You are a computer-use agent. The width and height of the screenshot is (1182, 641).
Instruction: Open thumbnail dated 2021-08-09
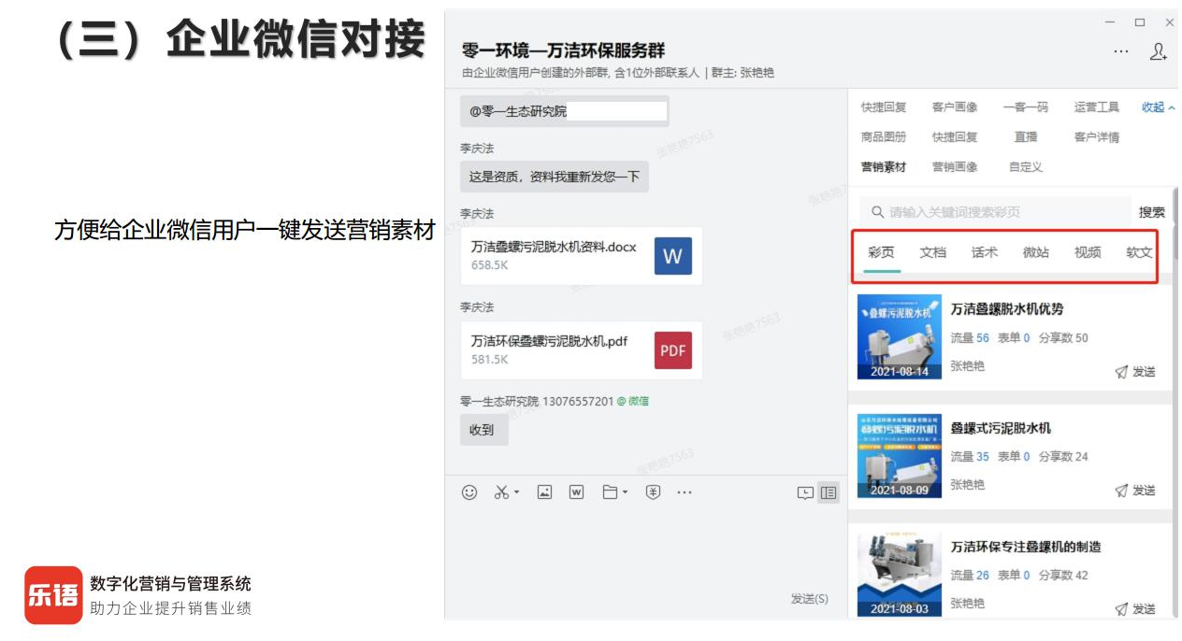pos(900,456)
